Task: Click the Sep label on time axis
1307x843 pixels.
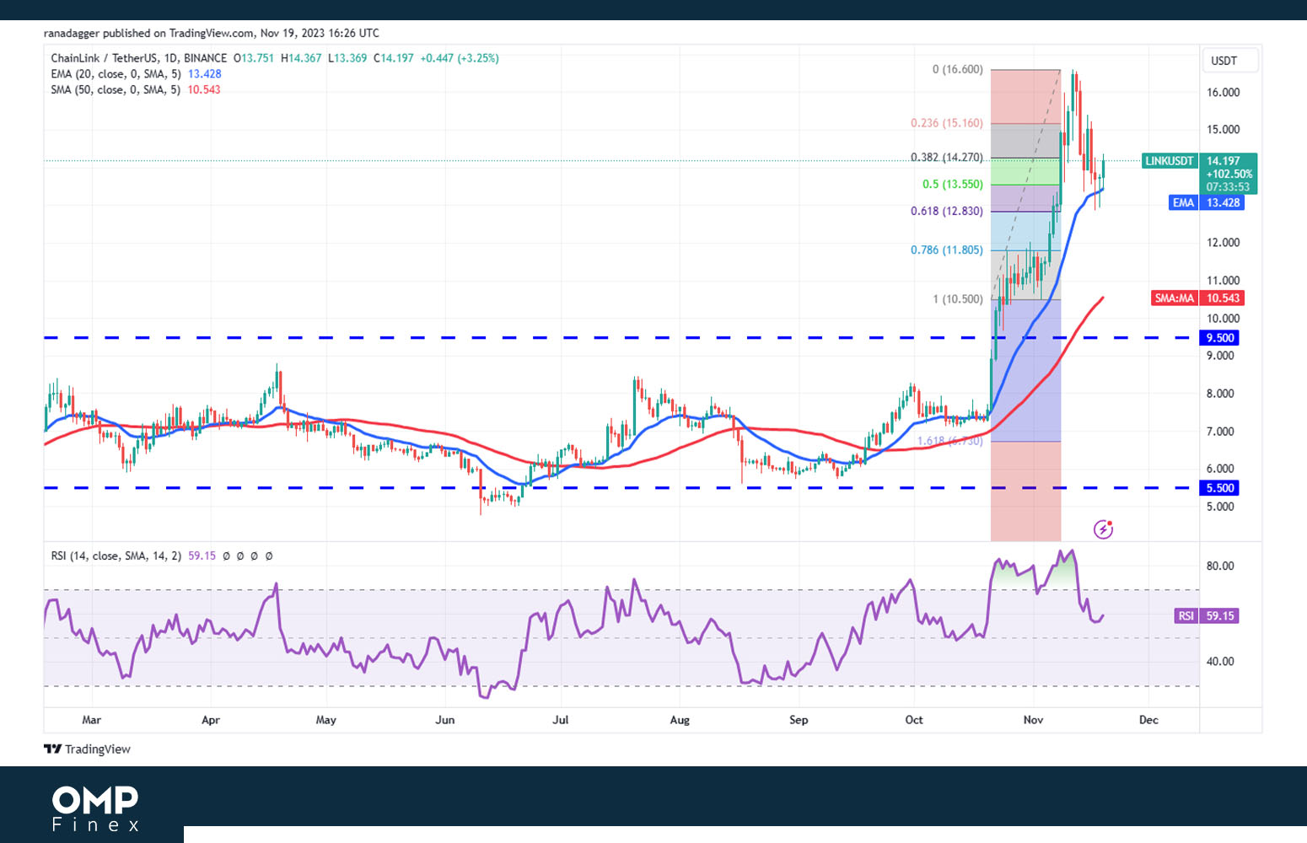Action: coord(799,720)
